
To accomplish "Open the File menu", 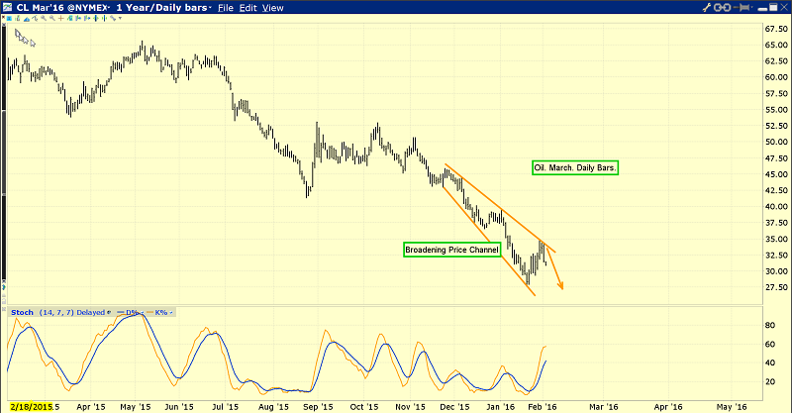I will click(x=225, y=8).
